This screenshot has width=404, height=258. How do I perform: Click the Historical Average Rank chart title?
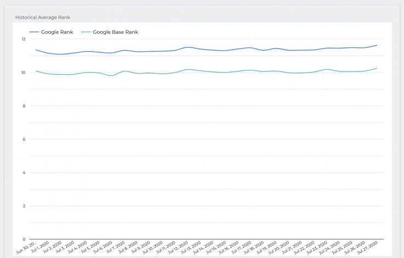pos(43,17)
